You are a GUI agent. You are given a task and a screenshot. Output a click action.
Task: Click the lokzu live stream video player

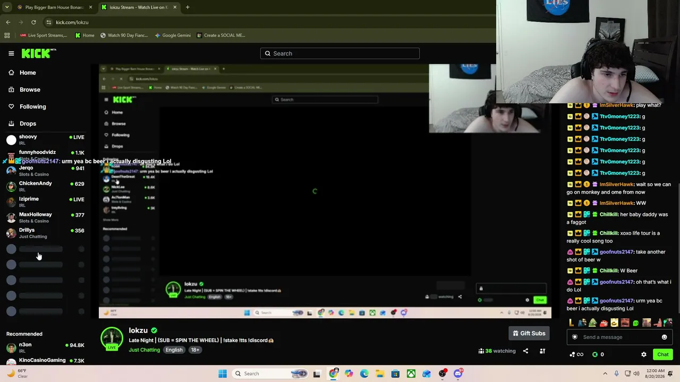(x=325, y=191)
